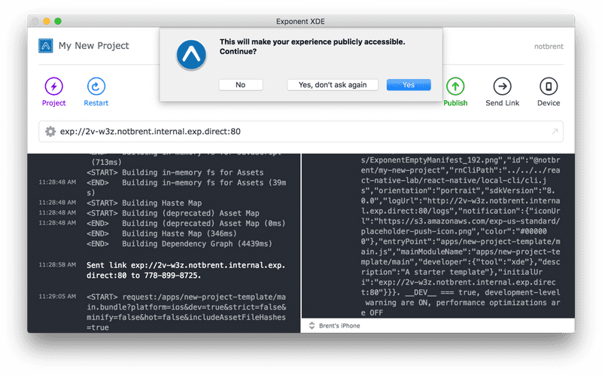The width and height of the screenshot is (602, 375).
Task: Click the My New Project title
Action: click(x=93, y=46)
